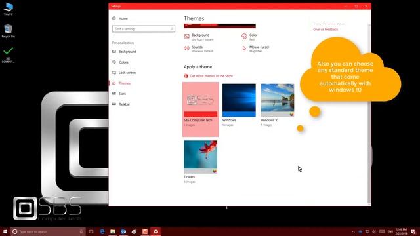This screenshot has height=236, width=420.
Task: Click Get more themes in the Store
Action: (211, 76)
